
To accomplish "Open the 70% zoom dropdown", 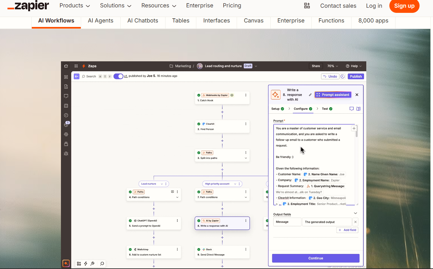I will pyautogui.click(x=333, y=66).
